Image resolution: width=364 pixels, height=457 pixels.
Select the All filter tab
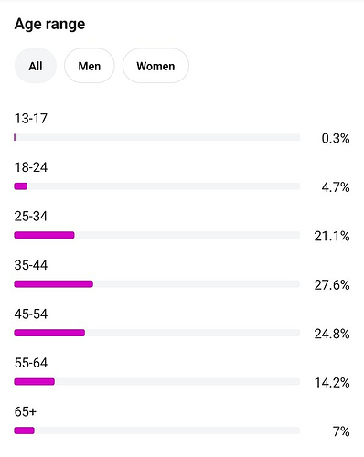coord(36,66)
